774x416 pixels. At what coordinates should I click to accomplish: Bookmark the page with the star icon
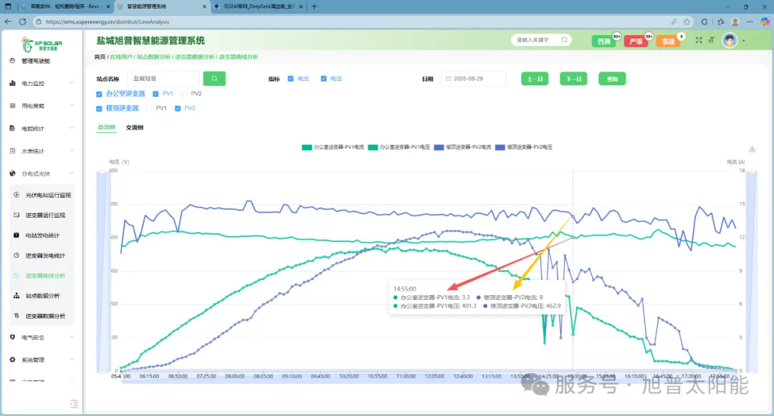(x=687, y=21)
